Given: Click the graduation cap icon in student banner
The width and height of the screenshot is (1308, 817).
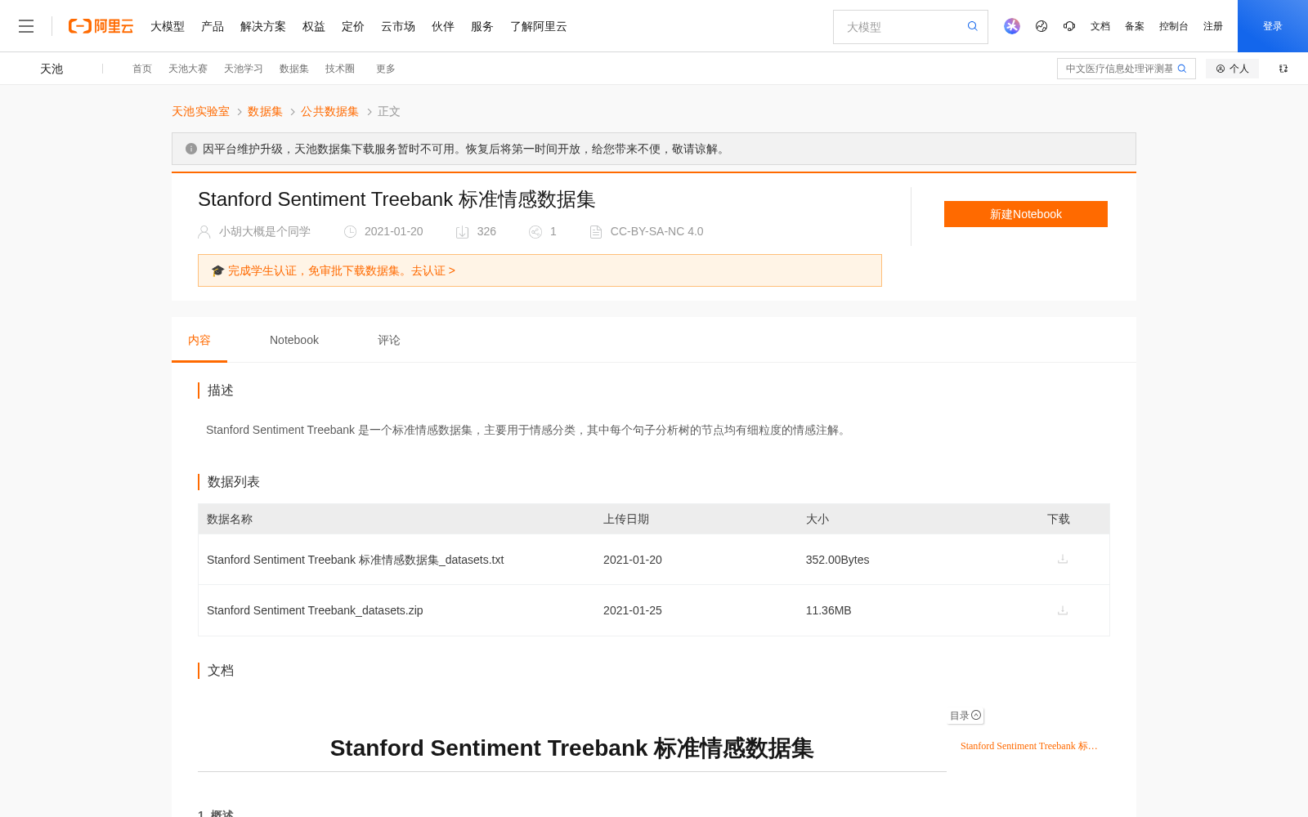Looking at the screenshot, I should pos(217,270).
